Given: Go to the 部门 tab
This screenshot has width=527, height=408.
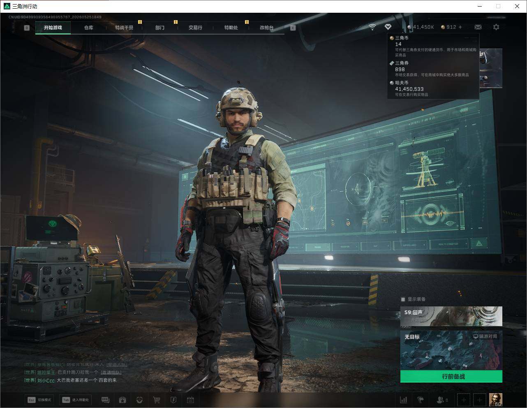Looking at the screenshot, I should click(160, 28).
